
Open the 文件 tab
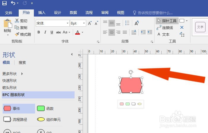pos(9,13)
